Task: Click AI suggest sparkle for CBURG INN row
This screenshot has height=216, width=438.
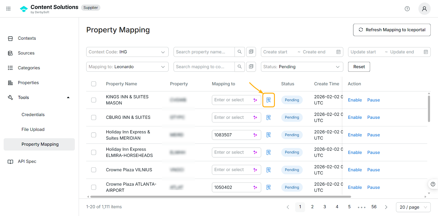Action: click(255, 117)
